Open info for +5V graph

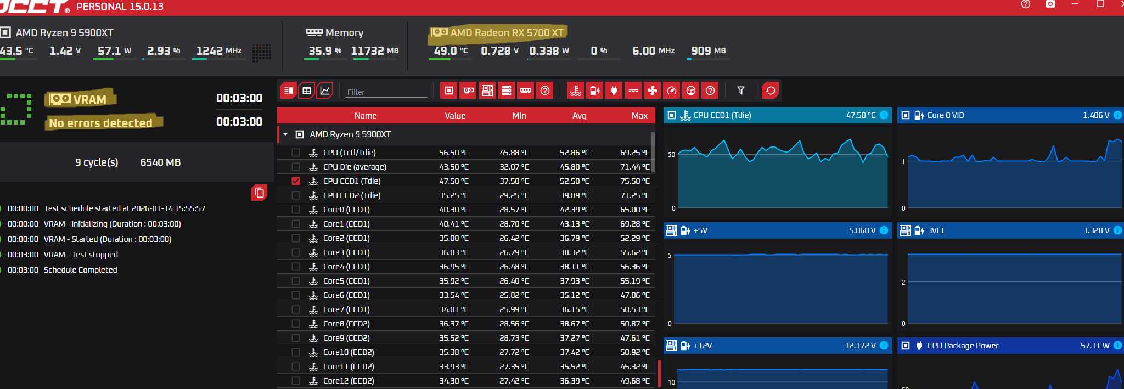coord(884,230)
